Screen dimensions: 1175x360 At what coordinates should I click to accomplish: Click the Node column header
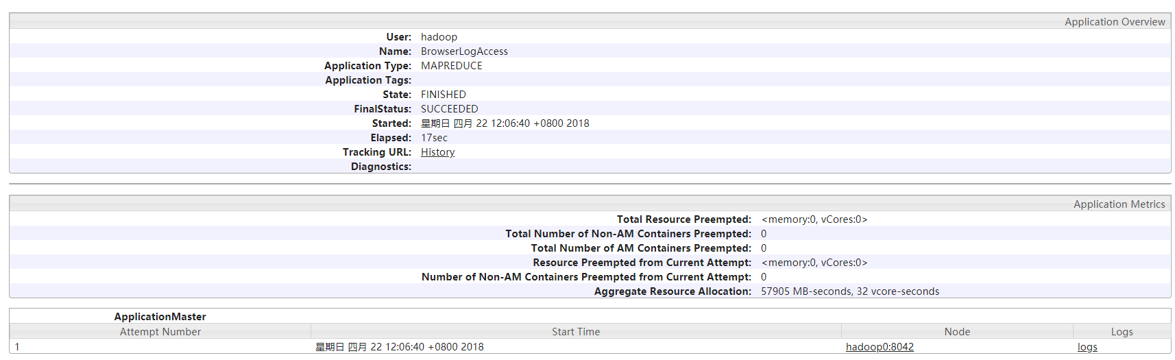pyautogui.click(x=956, y=332)
